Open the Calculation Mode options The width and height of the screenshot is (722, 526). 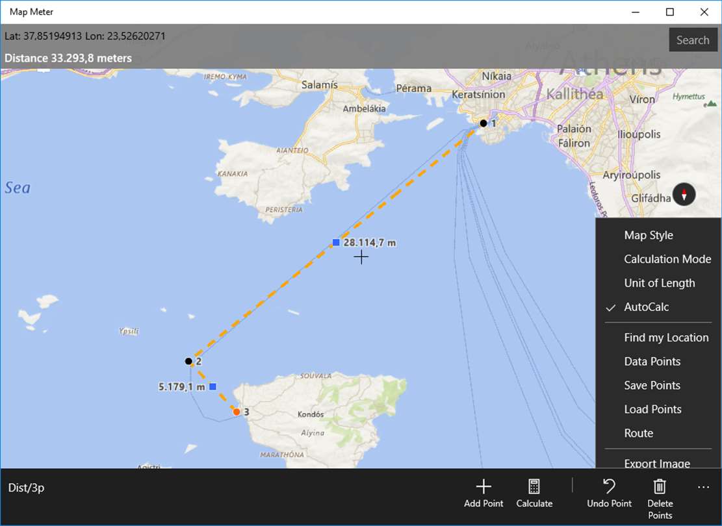(x=658, y=259)
